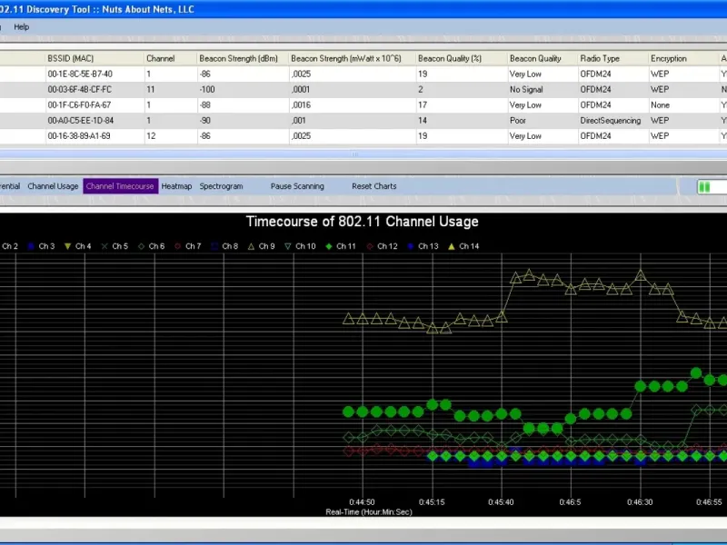Image resolution: width=727 pixels, height=545 pixels.
Task: Click the Ch 6 diamond legend marker
Action: pos(141,246)
